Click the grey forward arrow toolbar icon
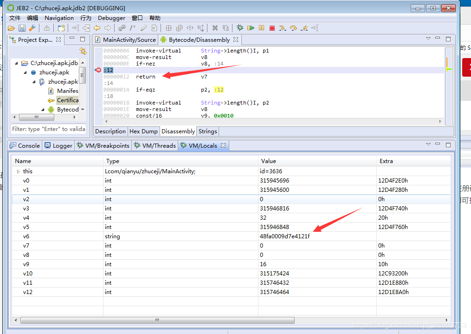This screenshot has height=334, width=471. pos(108,28)
